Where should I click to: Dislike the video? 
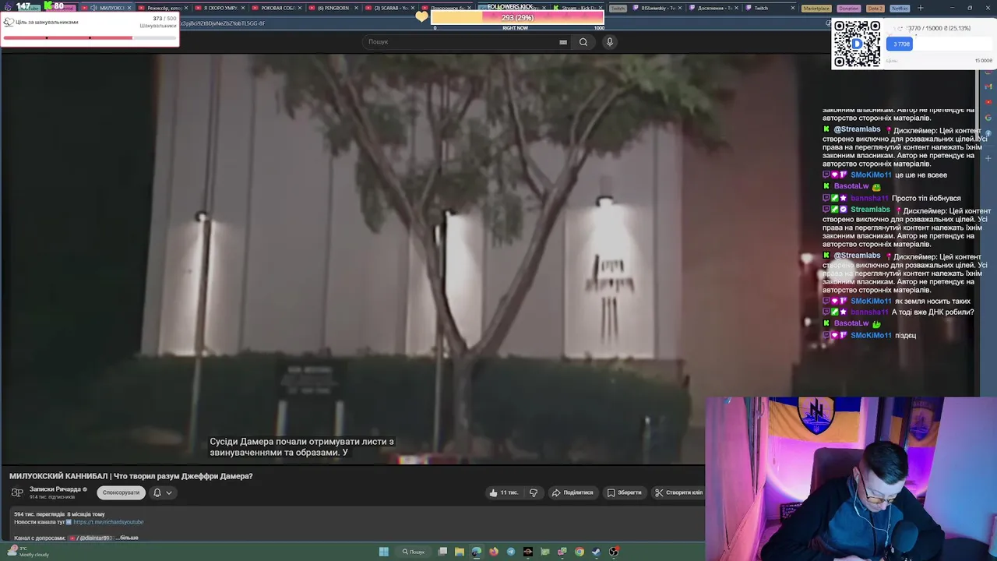click(534, 492)
